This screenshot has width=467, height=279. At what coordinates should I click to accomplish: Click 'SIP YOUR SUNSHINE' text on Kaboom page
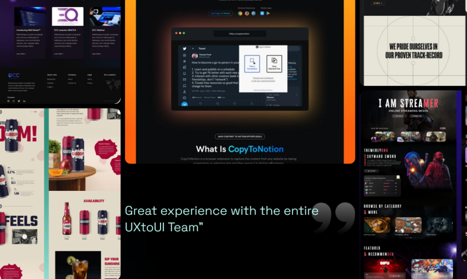[112, 261]
